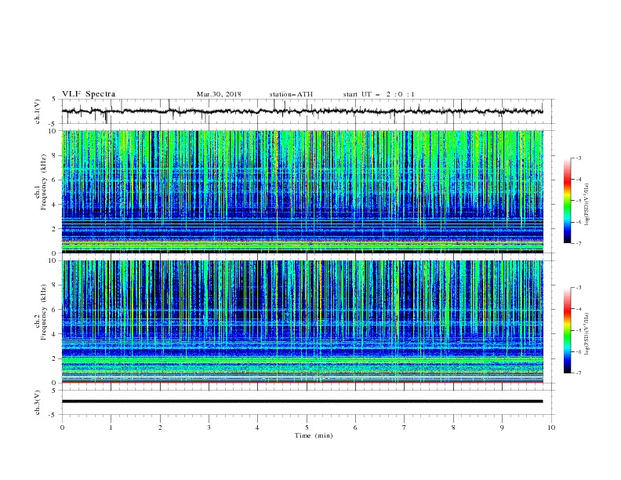Click the ch.1 spectrogram panel

click(303, 191)
